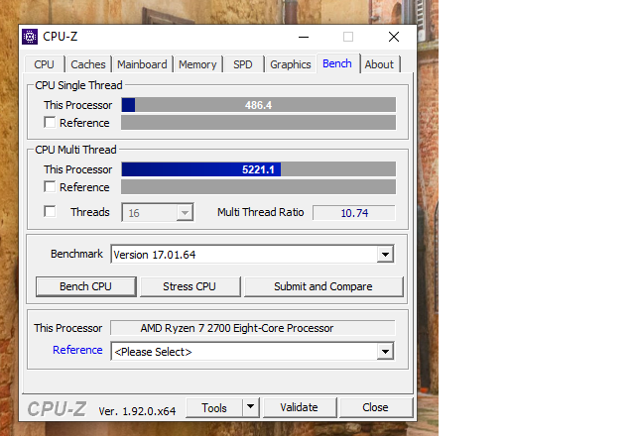Click Submit and Compare button

[x=323, y=286]
